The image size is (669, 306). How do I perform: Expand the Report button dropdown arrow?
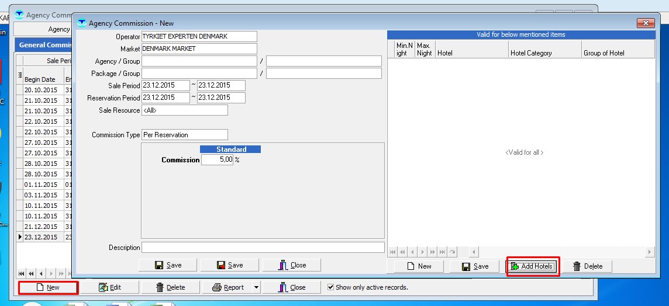(x=256, y=287)
